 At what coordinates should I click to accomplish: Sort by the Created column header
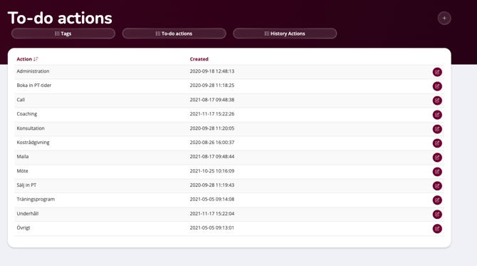[x=199, y=59]
